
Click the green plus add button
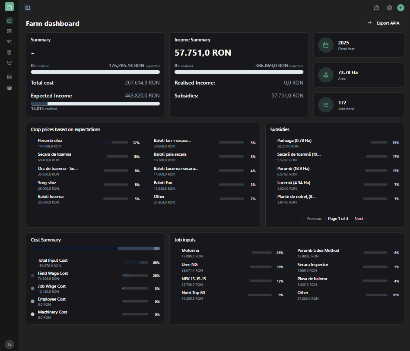coord(400,8)
